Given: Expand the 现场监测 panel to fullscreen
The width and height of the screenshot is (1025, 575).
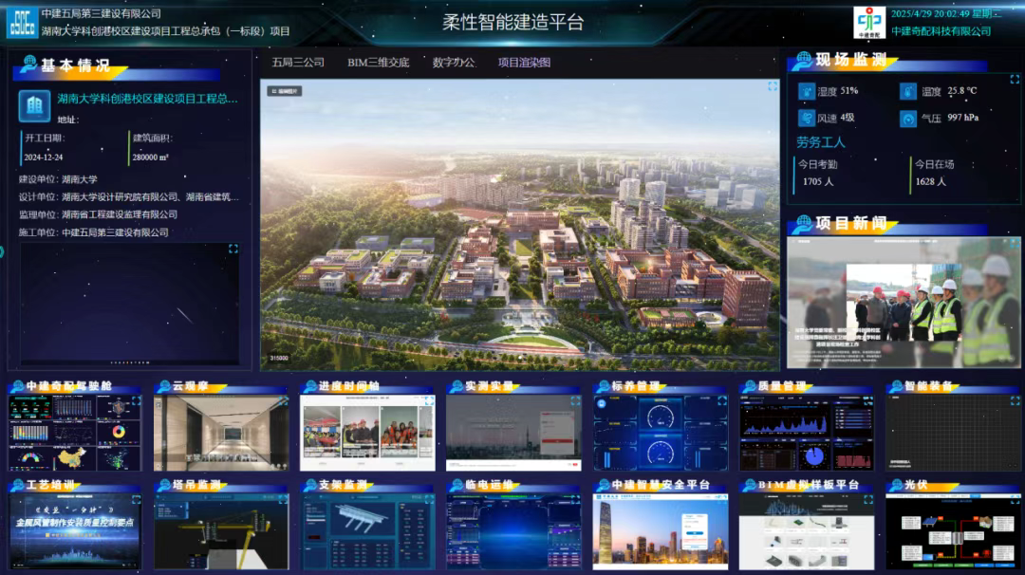Looking at the screenshot, I should tap(1015, 79).
